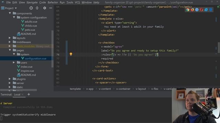The image size is (220, 123).
Task: Expand the static folder
Action: [x=10, y=87]
